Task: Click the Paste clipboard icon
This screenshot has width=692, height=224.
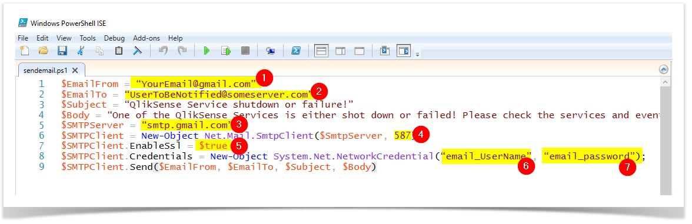Action: [x=119, y=51]
